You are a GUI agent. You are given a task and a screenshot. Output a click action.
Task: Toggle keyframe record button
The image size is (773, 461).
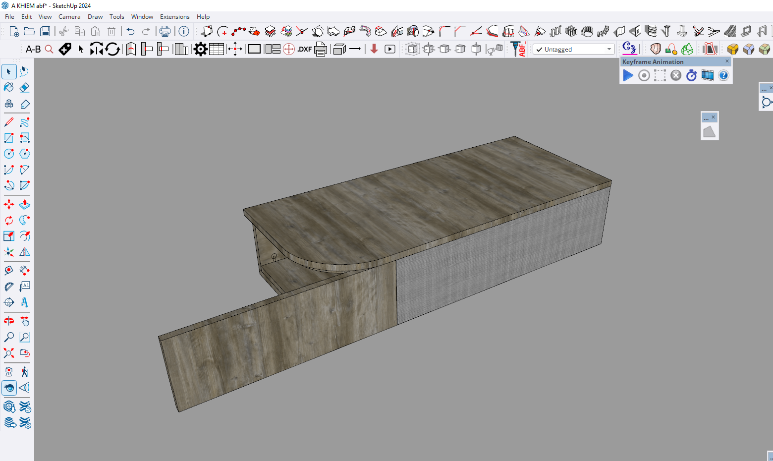[x=644, y=75]
